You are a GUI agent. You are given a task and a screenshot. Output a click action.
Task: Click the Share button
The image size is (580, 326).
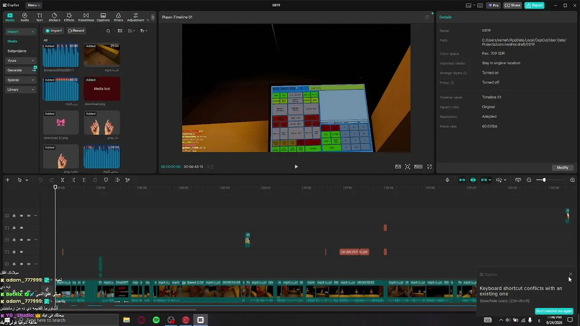(x=513, y=5)
